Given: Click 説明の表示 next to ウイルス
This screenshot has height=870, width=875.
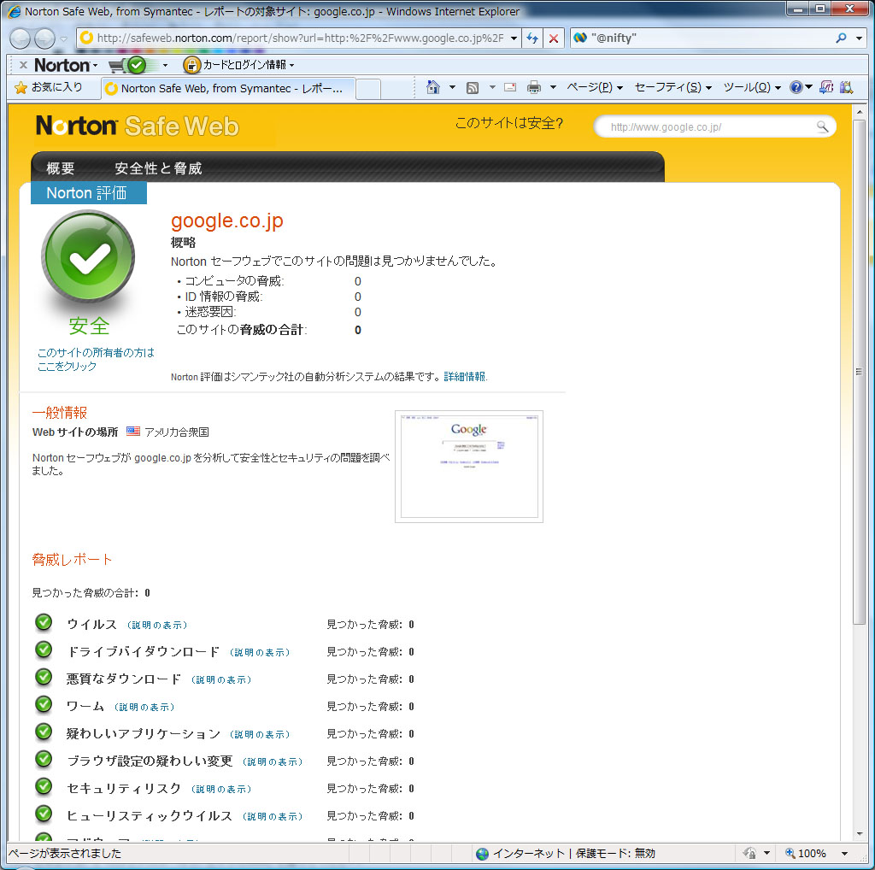Looking at the screenshot, I should coord(157,625).
